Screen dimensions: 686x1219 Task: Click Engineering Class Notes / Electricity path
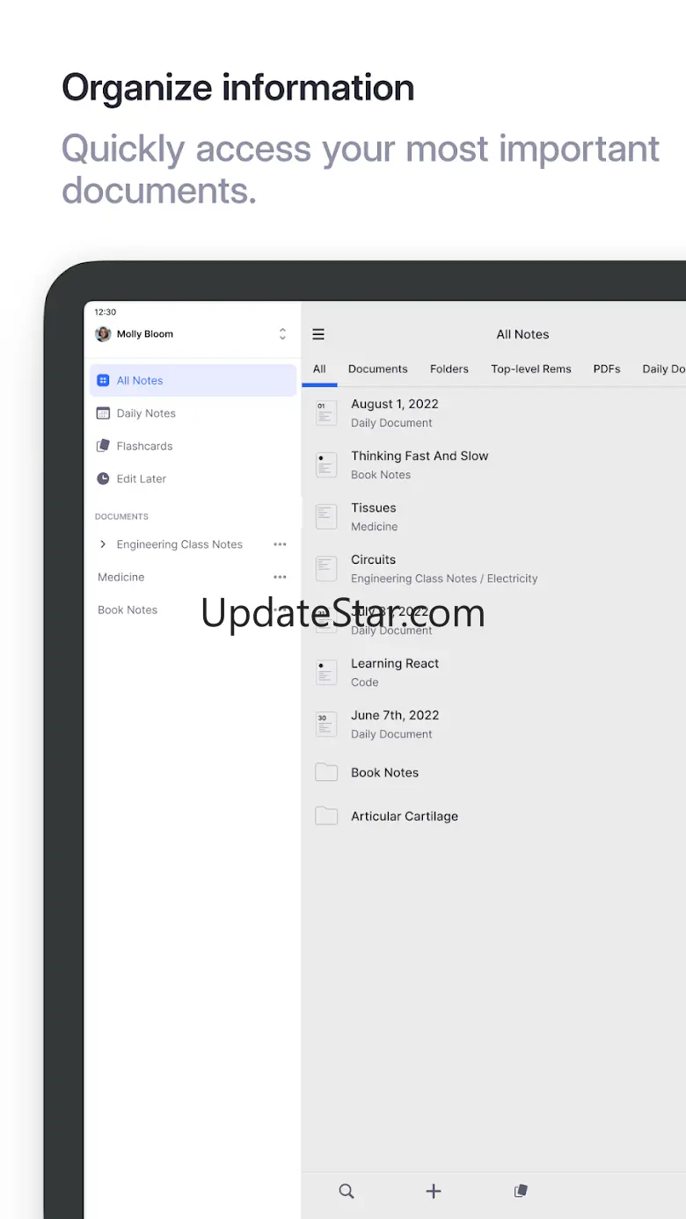(444, 579)
